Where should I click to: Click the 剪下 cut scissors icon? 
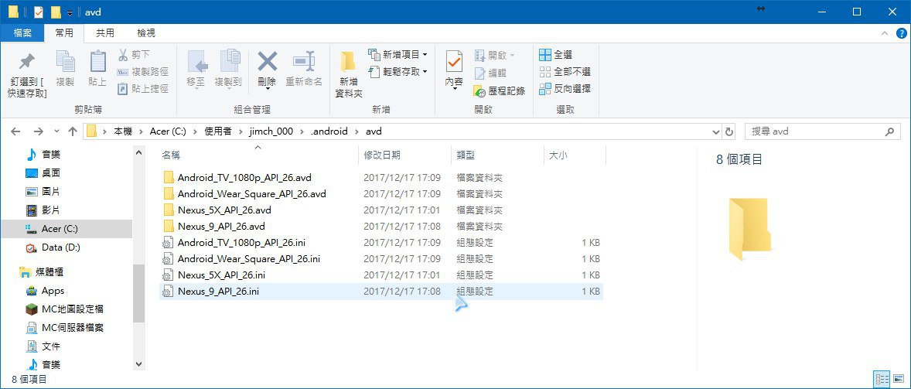123,55
